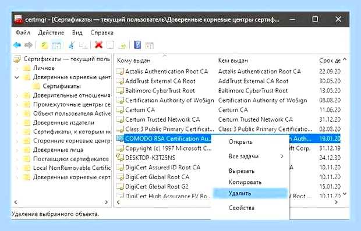Click the Up one level folder icon
The image size is (361, 231).
(x=44, y=45)
